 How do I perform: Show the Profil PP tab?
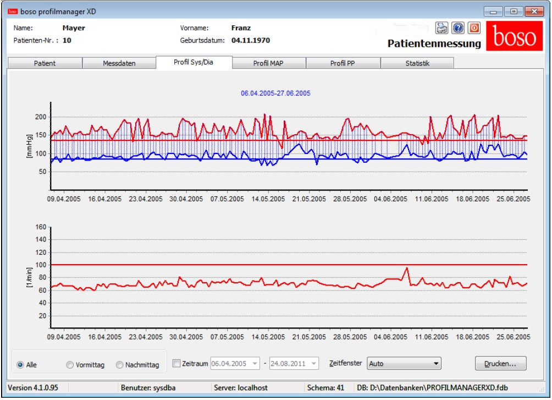click(343, 63)
